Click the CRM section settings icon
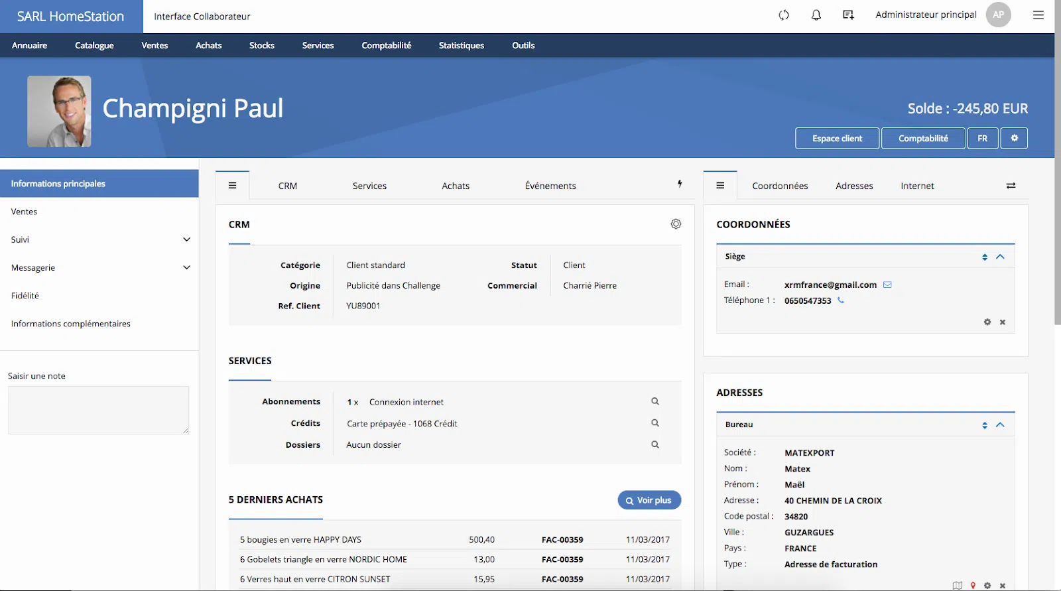1061x591 pixels. point(676,224)
